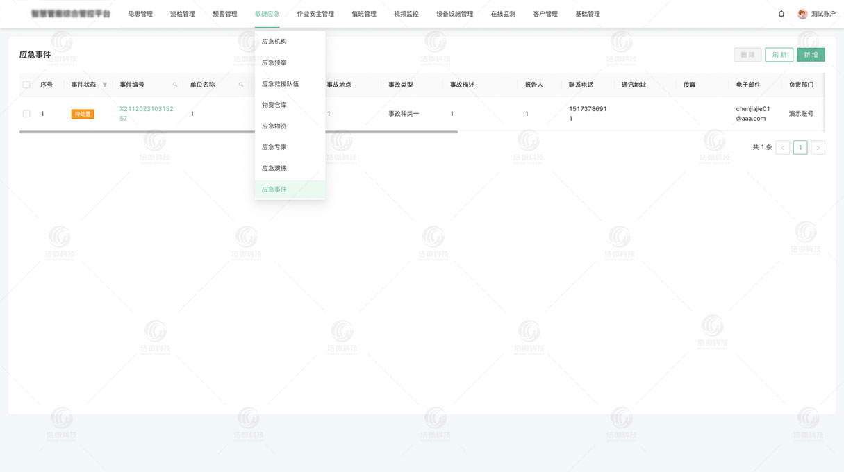Select 应急预案 from the dropdown menu
The height and width of the screenshot is (472, 844).
click(x=274, y=62)
